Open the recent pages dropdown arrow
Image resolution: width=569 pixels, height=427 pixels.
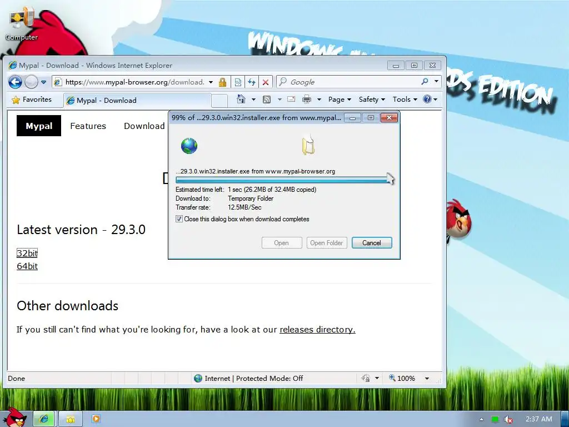(43, 82)
